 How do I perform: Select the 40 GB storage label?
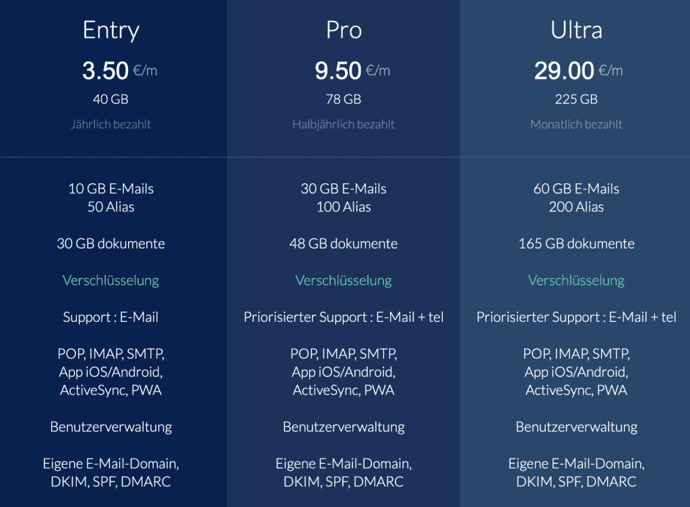pyautogui.click(x=111, y=100)
